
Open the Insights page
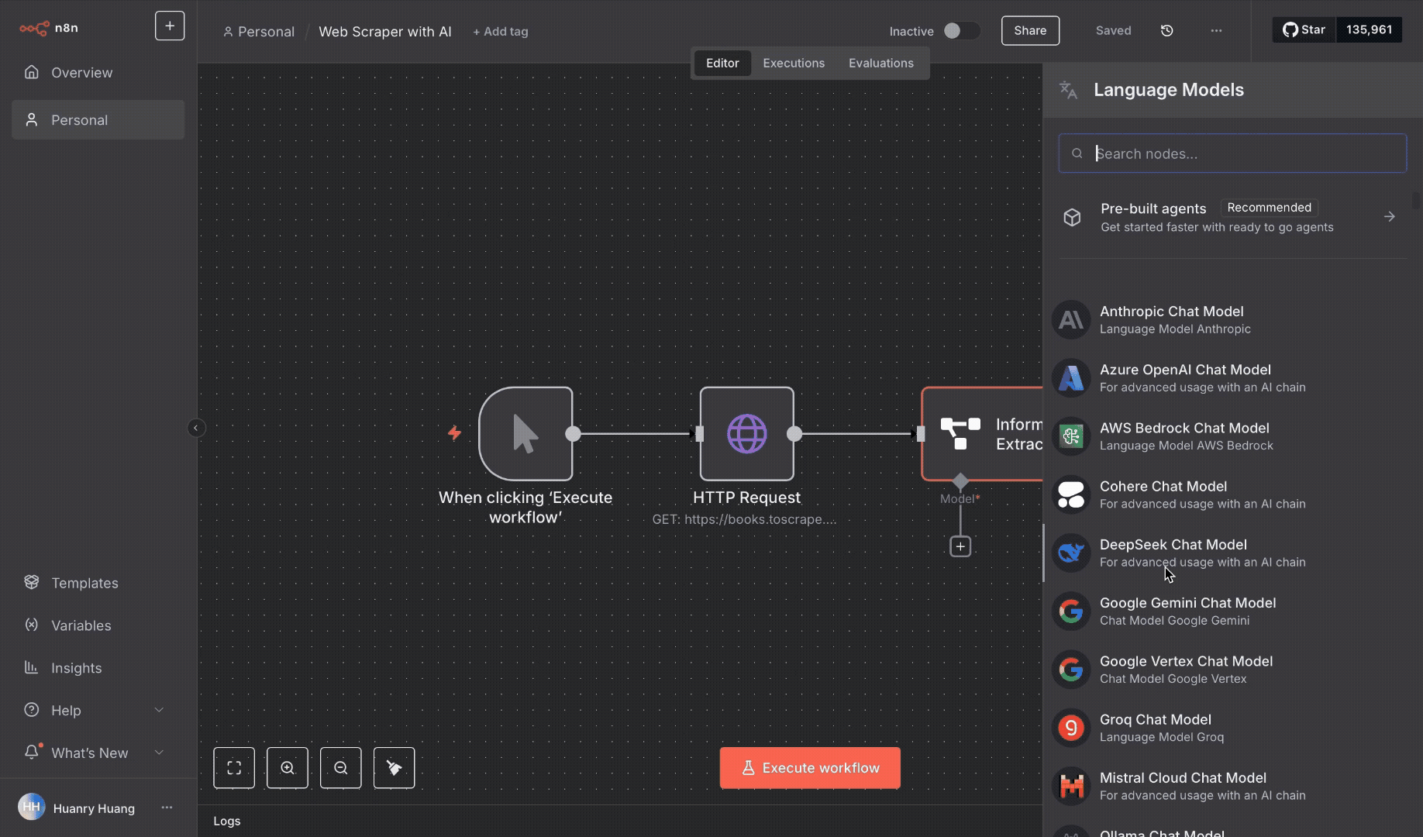98,668
